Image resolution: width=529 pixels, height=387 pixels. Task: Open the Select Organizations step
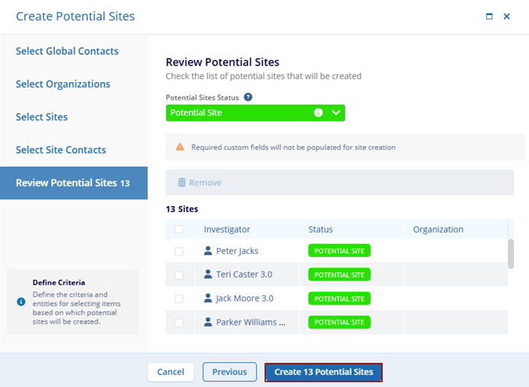tap(63, 84)
